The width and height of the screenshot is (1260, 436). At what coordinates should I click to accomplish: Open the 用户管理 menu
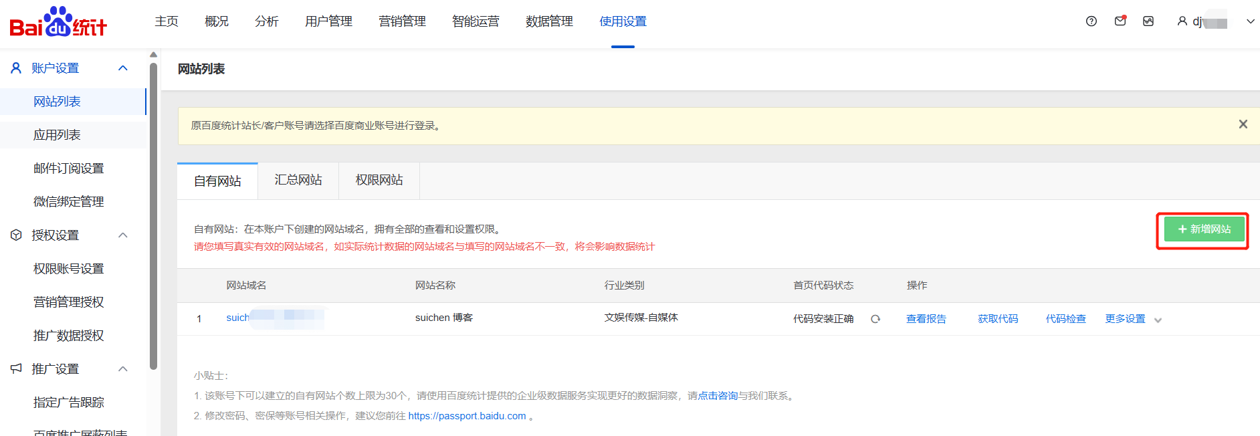[328, 21]
